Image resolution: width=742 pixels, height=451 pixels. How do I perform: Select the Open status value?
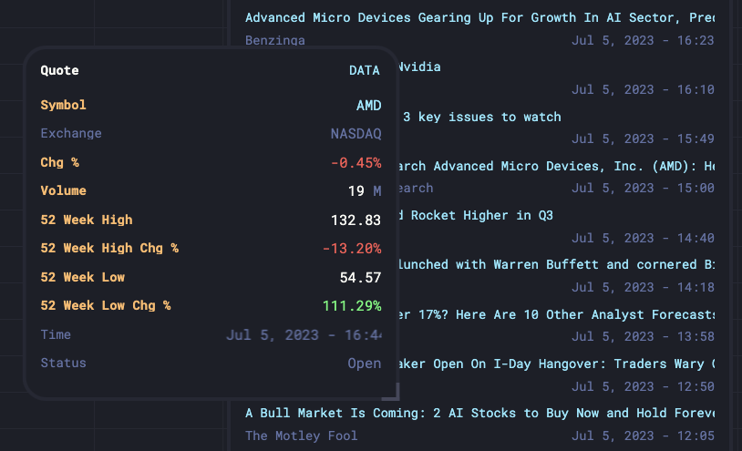tap(365, 363)
